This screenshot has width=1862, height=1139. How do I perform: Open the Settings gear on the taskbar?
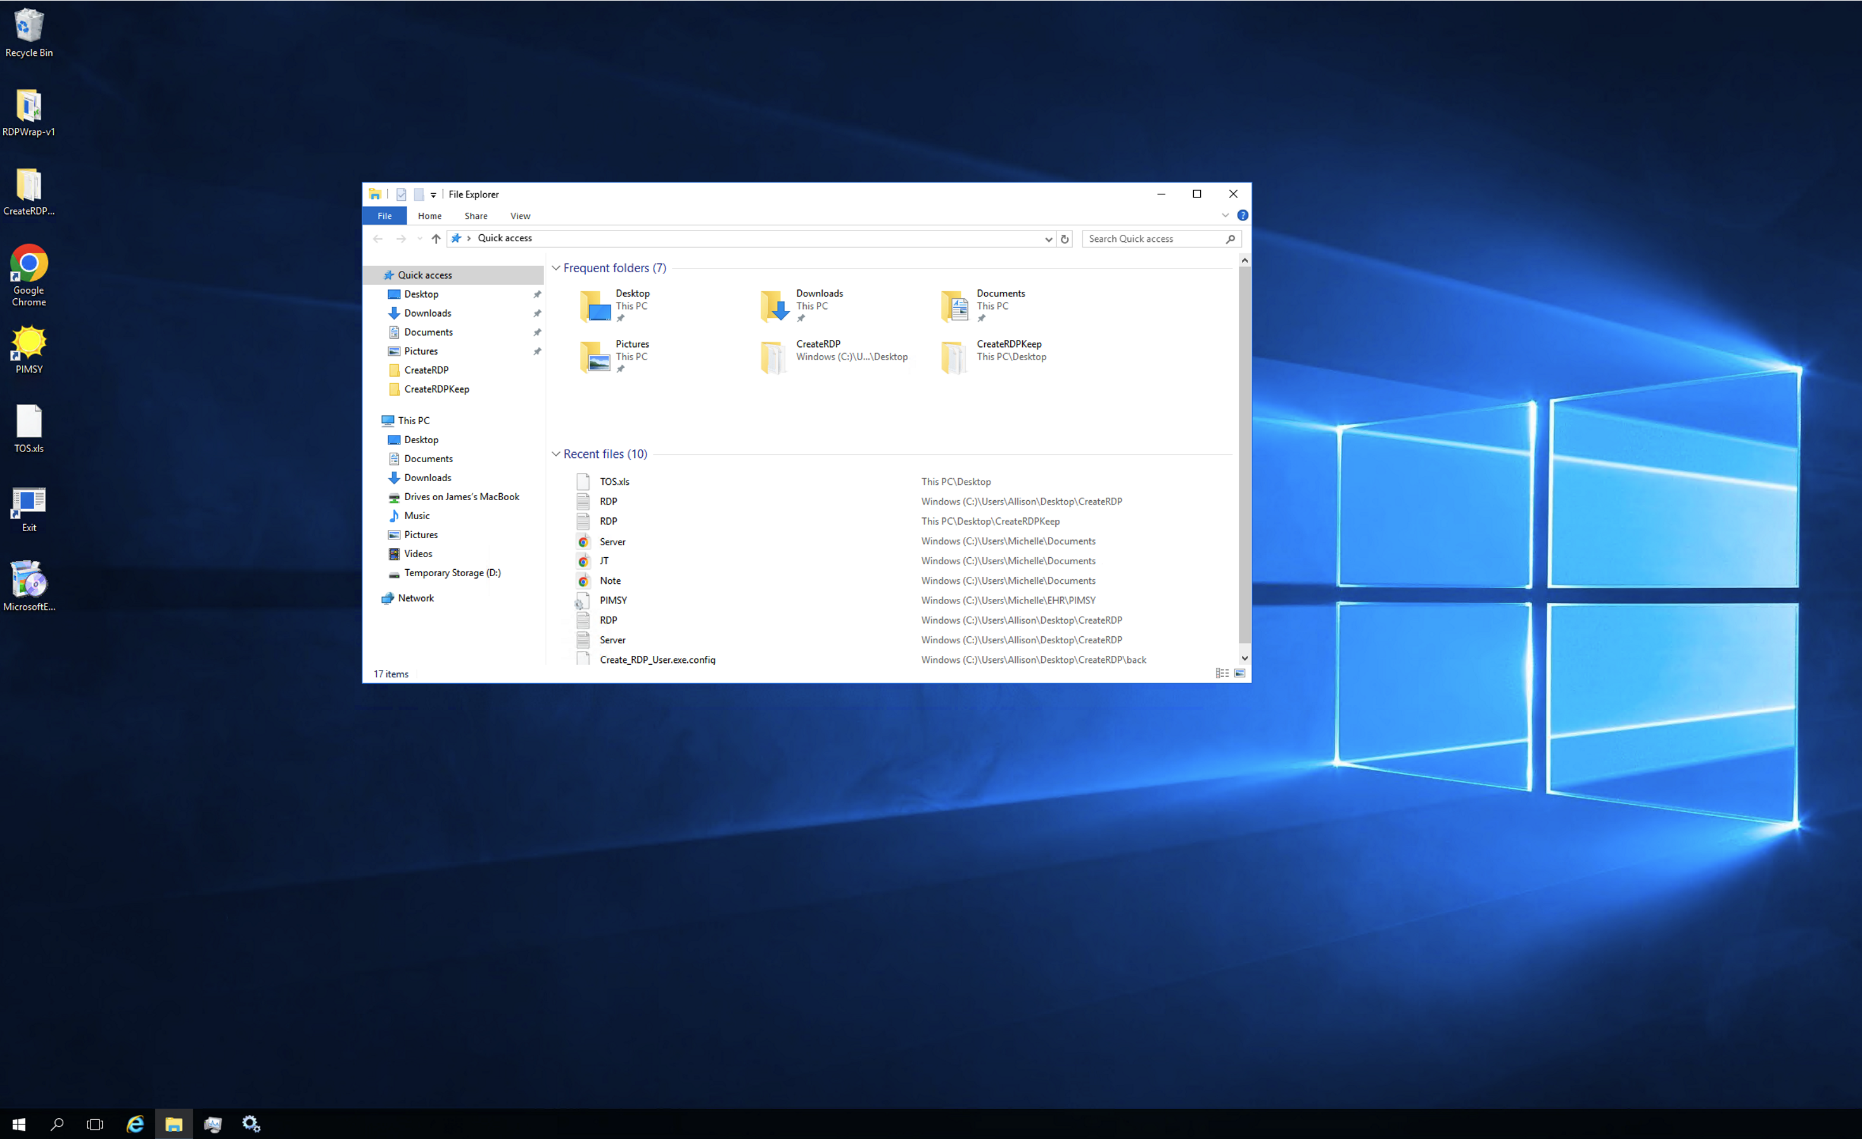click(x=251, y=1124)
